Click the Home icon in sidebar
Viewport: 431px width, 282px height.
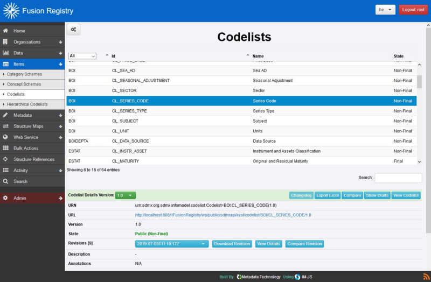point(5,31)
